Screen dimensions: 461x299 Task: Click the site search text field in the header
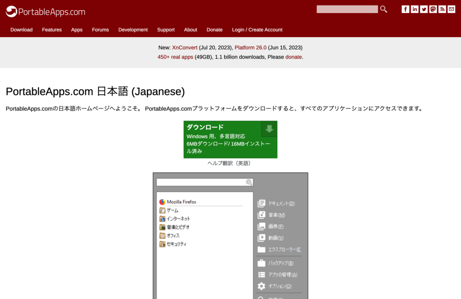(347, 9)
